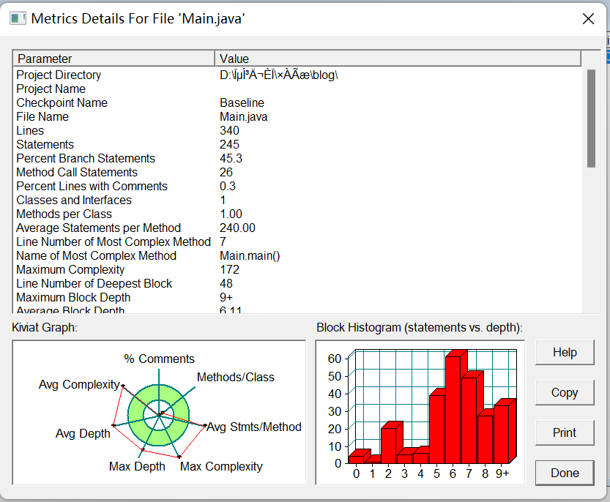Click the Max Depth label on Kiviat graph

point(137,466)
